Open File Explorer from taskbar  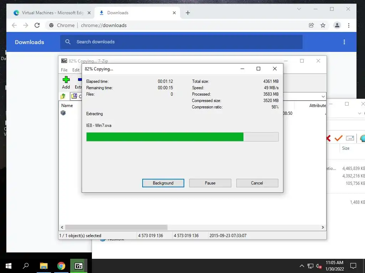(43, 266)
